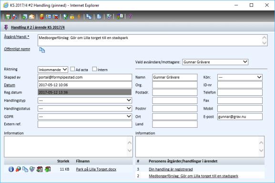Open Vald avsändare/mottagare dropdown
This screenshot has width=275, height=183.
(215, 62)
